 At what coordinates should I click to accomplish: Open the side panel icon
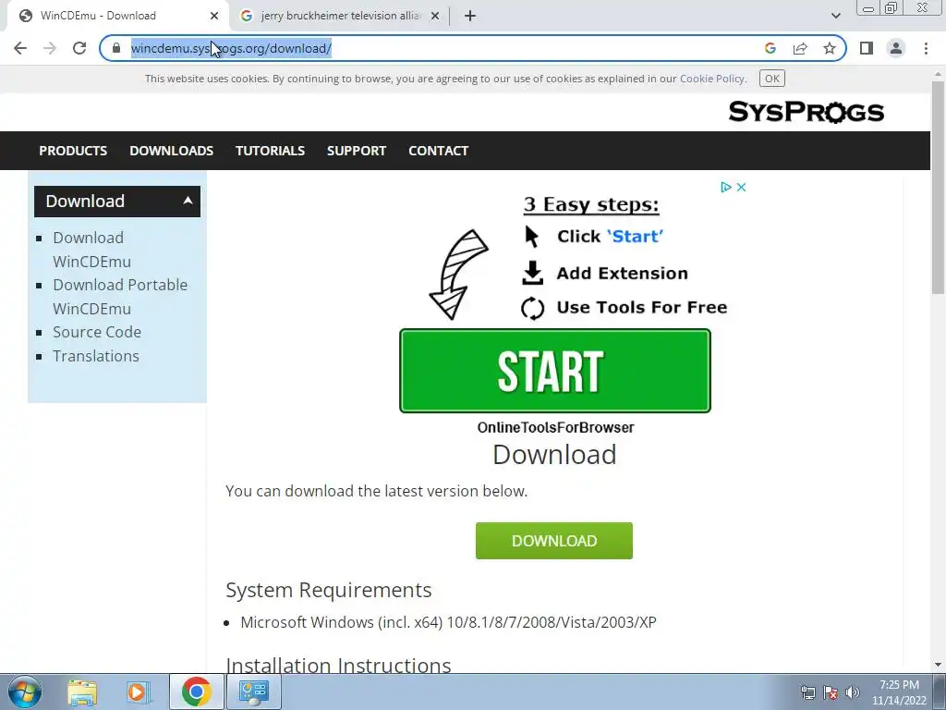coord(867,48)
